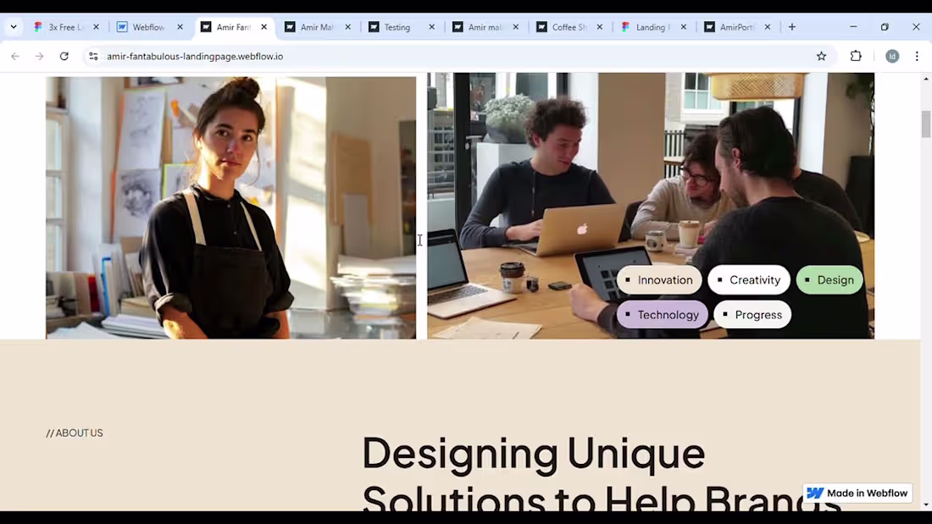Open the Id profile avatar menu
This screenshot has width=932, height=524.
pos(892,56)
